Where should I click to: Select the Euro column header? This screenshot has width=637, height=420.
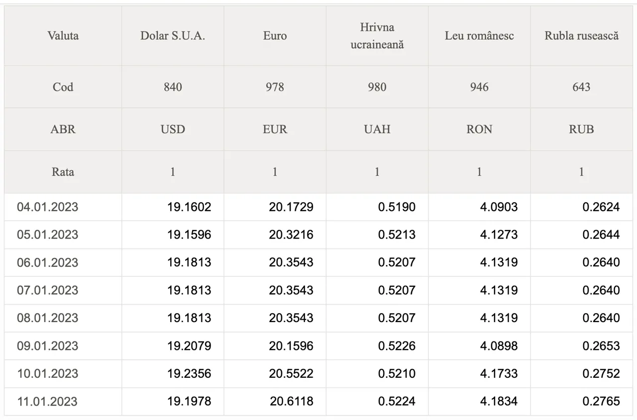(275, 36)
